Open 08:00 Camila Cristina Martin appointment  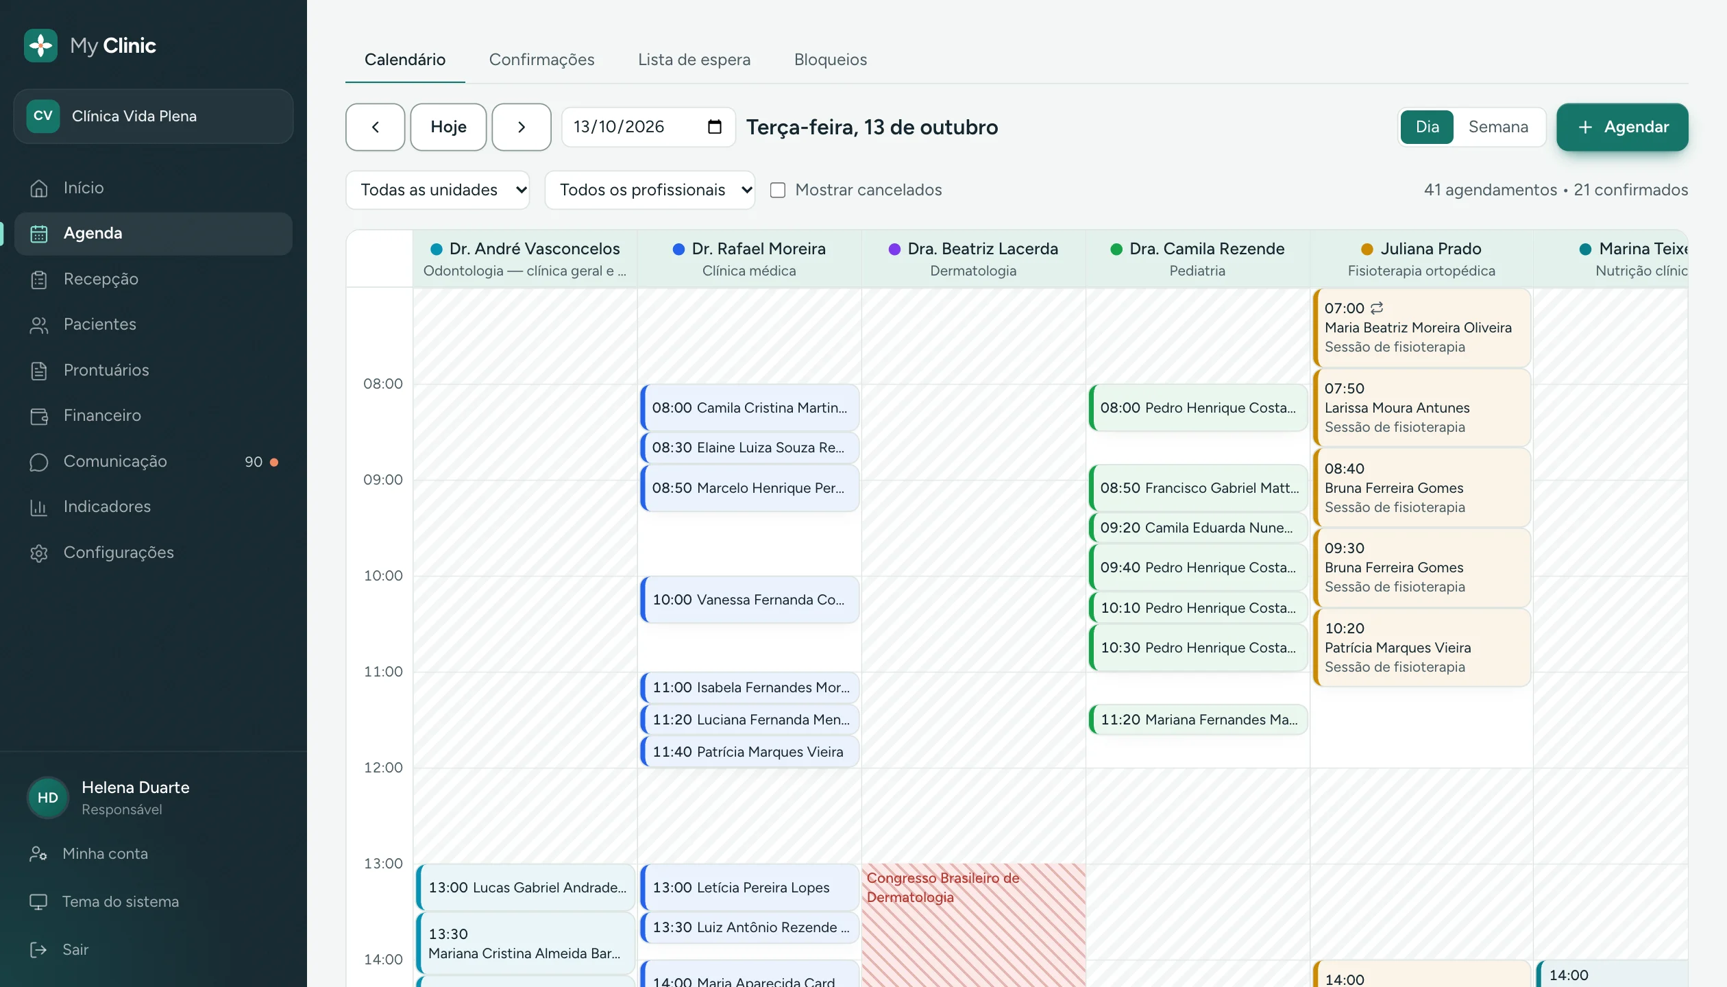click(750, 408)
